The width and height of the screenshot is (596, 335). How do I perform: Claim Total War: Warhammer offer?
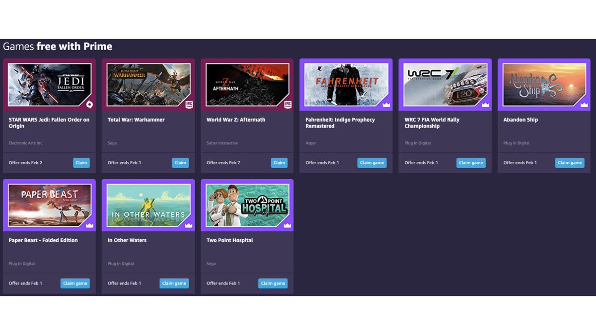click(x=180, y=163)
